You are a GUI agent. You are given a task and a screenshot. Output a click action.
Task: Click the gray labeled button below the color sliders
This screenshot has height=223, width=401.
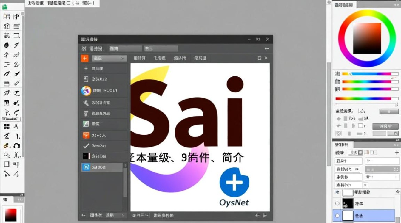(x=385, y=126)
